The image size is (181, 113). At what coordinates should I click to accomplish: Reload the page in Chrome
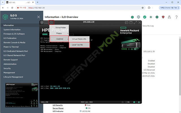point(12,8)
